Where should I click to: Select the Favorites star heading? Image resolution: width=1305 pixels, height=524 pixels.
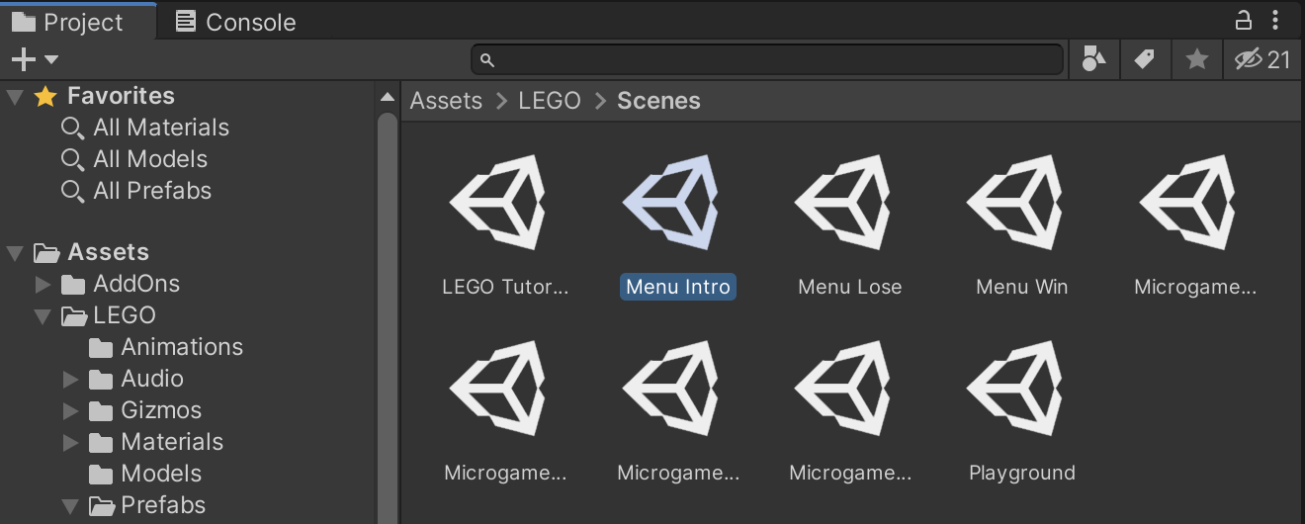106,96
